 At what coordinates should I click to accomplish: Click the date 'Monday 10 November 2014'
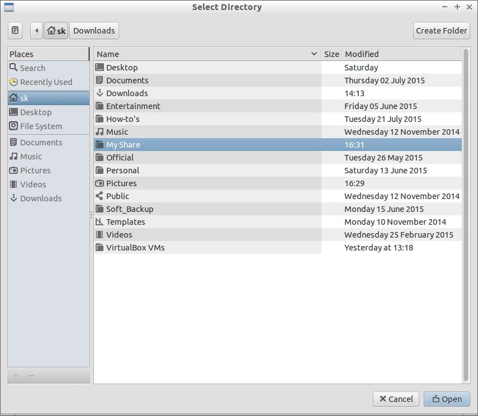(395, 222)
